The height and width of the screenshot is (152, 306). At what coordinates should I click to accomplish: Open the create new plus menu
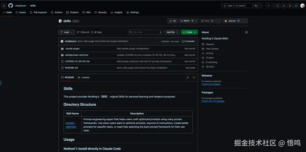point(270,6)
